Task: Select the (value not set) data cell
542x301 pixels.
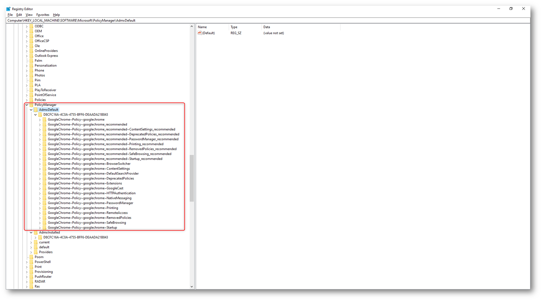Action: (274, 33)
